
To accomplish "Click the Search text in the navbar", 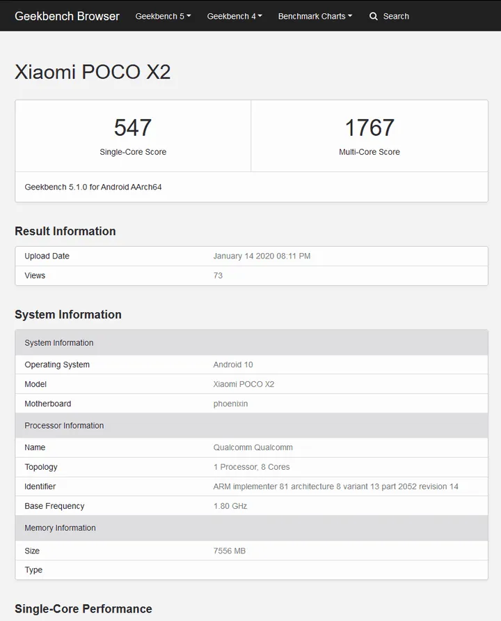I will tap(396, 16).
